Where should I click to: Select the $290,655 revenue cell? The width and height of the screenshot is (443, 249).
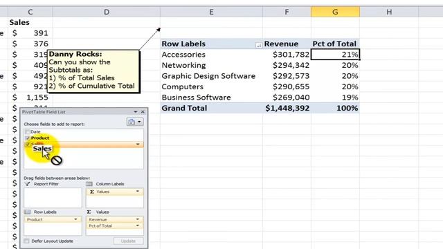tap(287, 86)
